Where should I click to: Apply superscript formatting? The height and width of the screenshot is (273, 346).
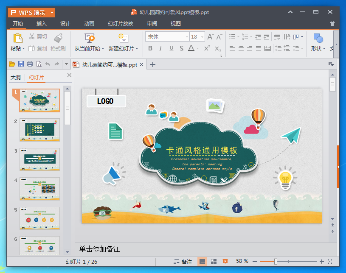coord(207,48)
